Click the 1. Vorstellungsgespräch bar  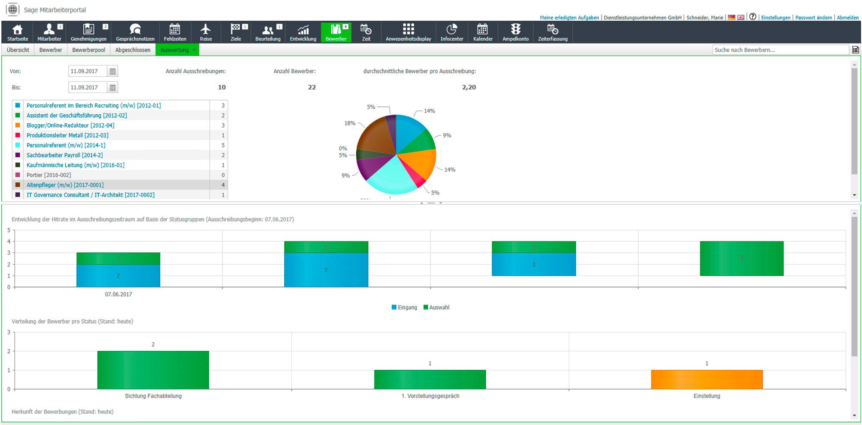pyautogui.click(x=430, y=379)
